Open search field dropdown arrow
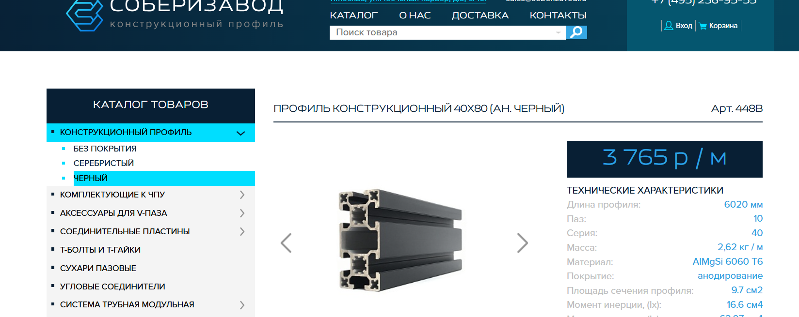Viewport: 799px width, 317px height. (x=558, y=32)
